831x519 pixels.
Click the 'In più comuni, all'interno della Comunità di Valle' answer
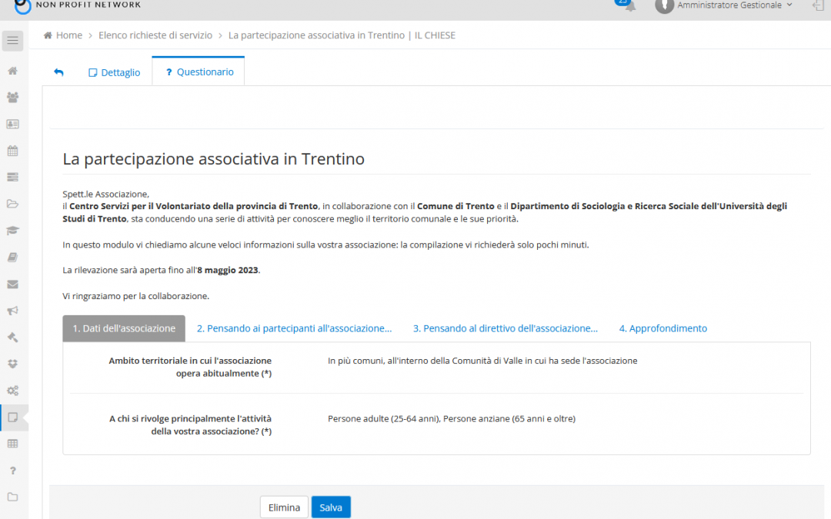click(x=482, y=361)
